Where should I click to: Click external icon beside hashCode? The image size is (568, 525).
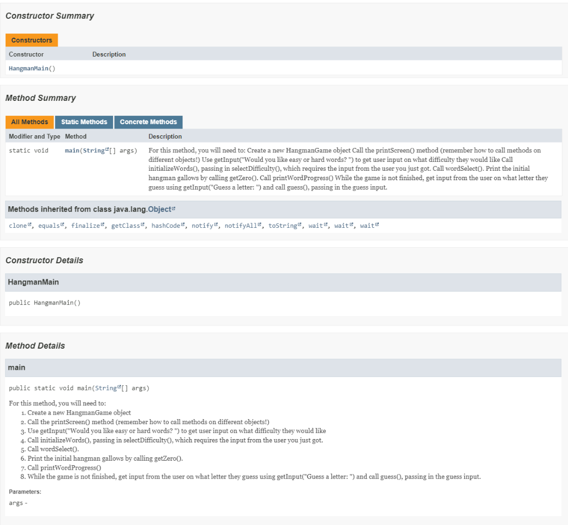pyautogui.click(x=182, y=225)
